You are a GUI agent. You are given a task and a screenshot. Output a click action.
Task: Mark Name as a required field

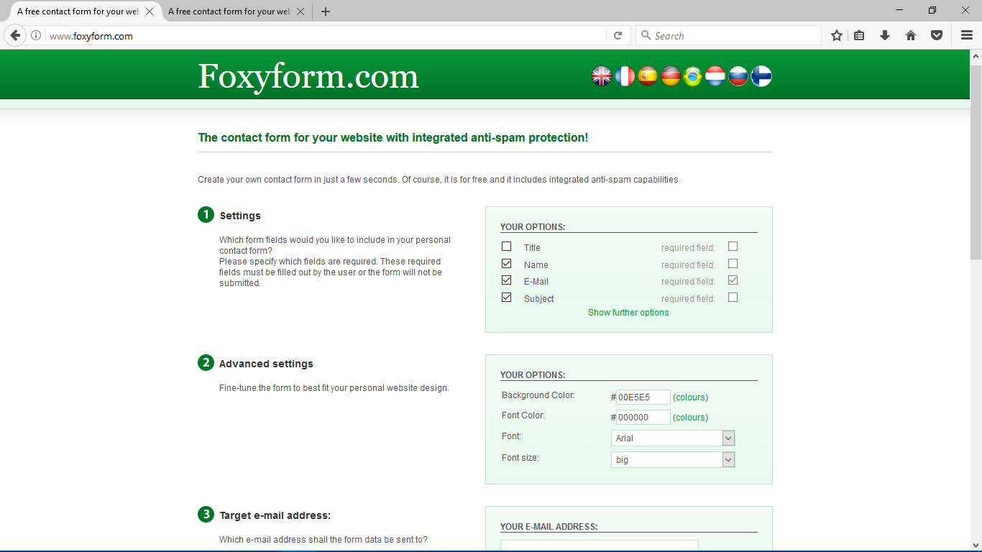[733, 264]
